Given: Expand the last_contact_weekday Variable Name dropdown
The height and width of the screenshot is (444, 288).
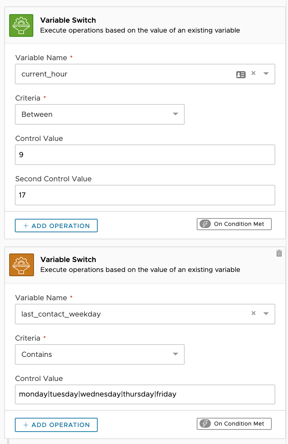Looking at the screenshot, I should (x=266, y=314).
